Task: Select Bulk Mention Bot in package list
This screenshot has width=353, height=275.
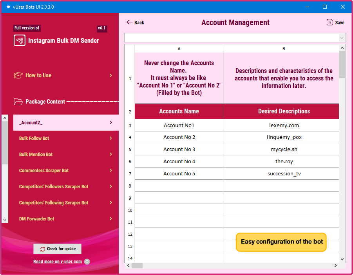Action: (66, 155)
